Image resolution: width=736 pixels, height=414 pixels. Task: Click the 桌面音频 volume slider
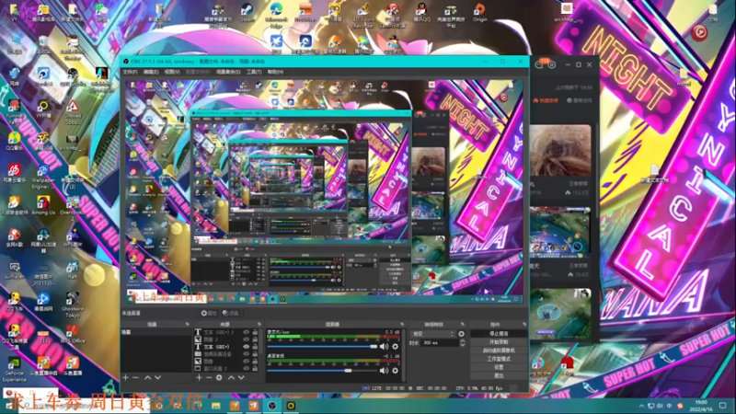323,371
